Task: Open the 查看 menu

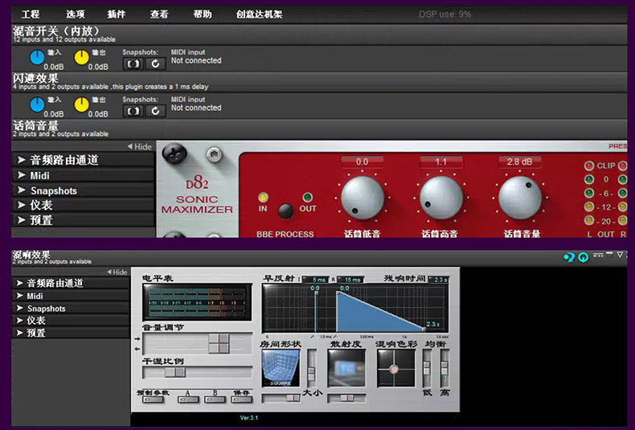Action: (159, 14)
